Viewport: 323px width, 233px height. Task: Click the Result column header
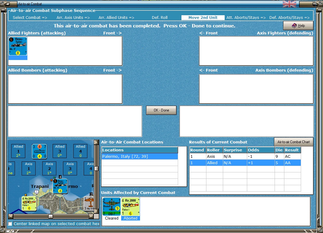click(293, 150)
